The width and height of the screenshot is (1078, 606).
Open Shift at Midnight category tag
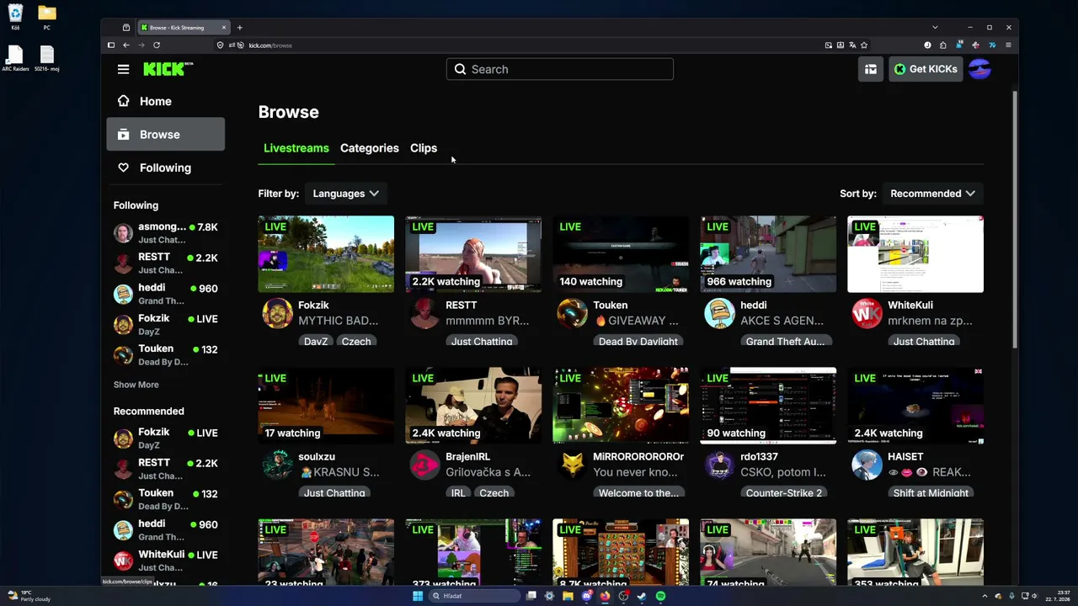[931, 492]
